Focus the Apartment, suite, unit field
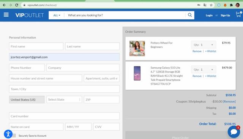The height and width of the screenshot is (139, 243). 102,78
